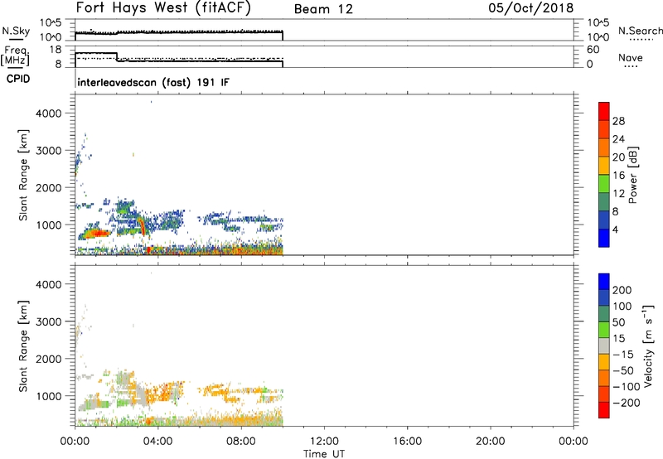The width and height of the screenshot is (663, 459).
Task: Click the blue bottom of the power colorbar
Action: point(604,238)
